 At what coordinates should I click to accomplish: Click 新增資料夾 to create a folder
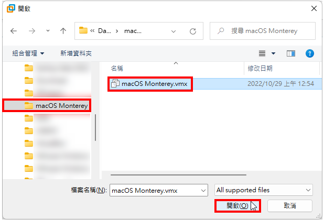point(76,53)
